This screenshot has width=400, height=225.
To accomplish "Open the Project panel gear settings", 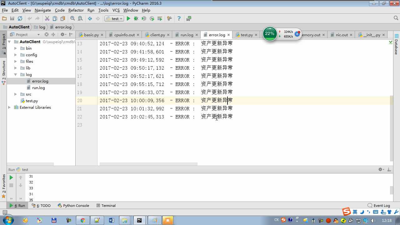I will click(x=63, y=35).
